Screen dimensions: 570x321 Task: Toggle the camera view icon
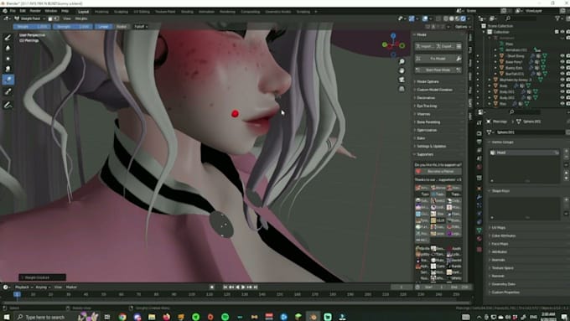click(402, 80)
